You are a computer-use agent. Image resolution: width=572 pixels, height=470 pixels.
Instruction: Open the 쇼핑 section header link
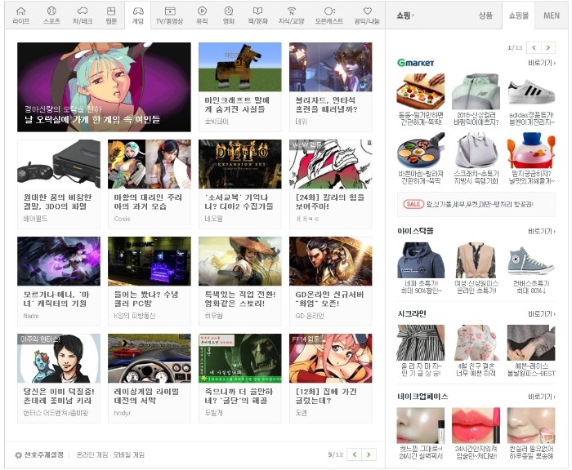(x=405, y=16)
